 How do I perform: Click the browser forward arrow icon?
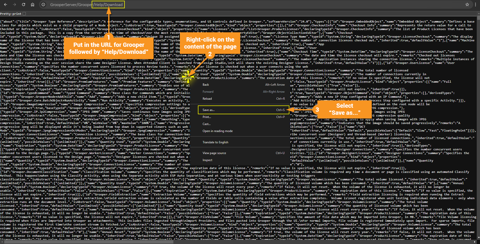click(14, 5)
